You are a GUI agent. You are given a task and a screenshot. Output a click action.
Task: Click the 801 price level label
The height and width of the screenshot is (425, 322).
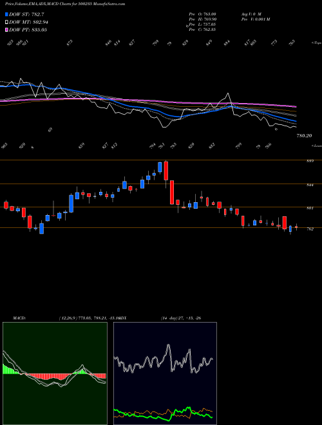[x=310, y=208]
